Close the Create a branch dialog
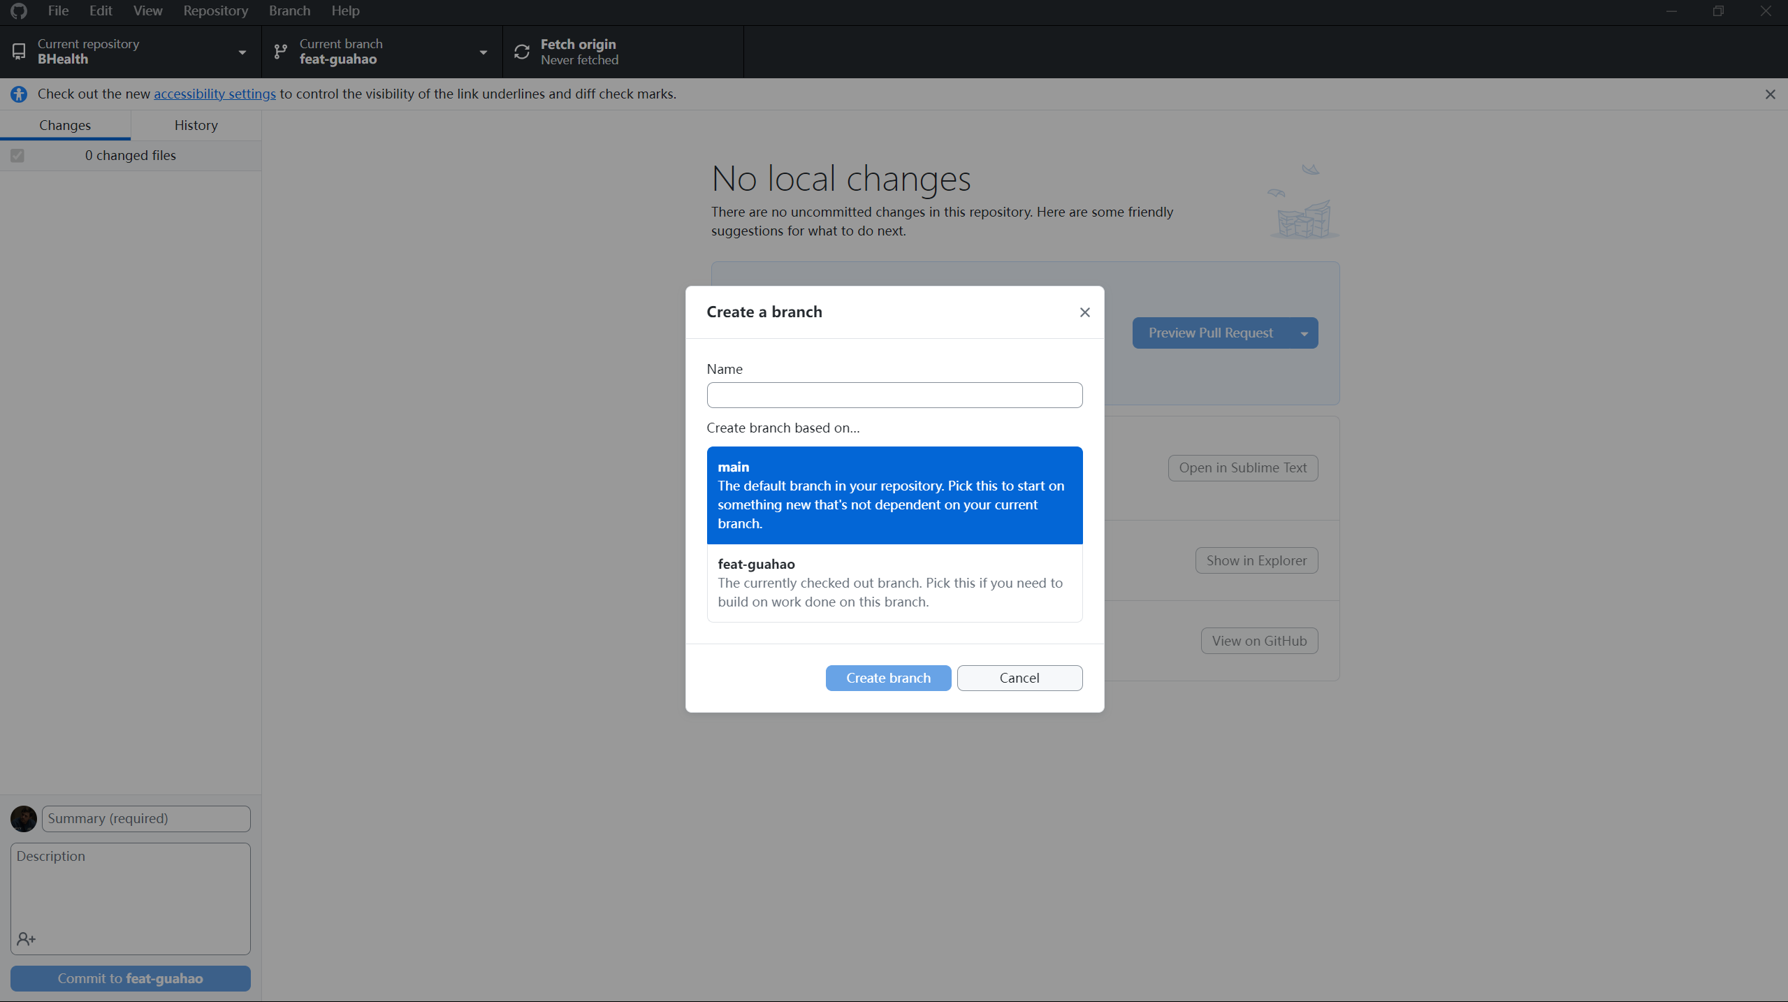This screenshot has width=1788, height=1002. pyautogui.click(x=1084, y=312)
